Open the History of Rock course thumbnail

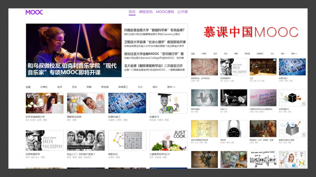pyautogui.click(x=204, y=159)
